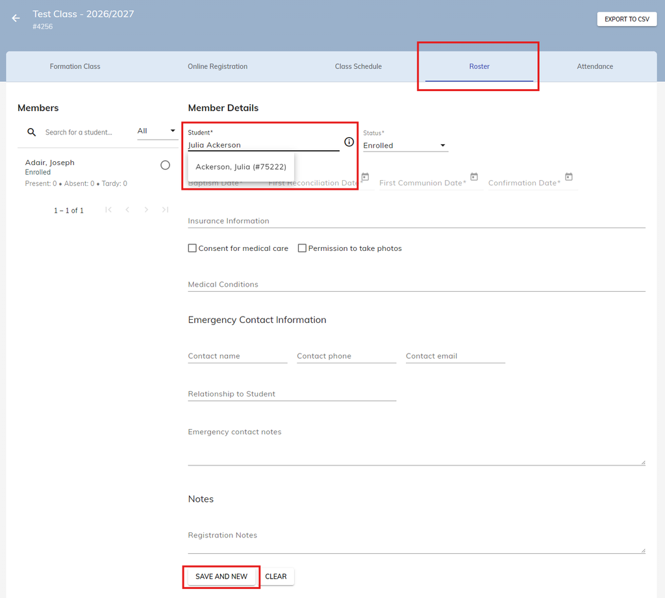
Task: Switch to the Class Schedule tab
Action: point(358,66)
